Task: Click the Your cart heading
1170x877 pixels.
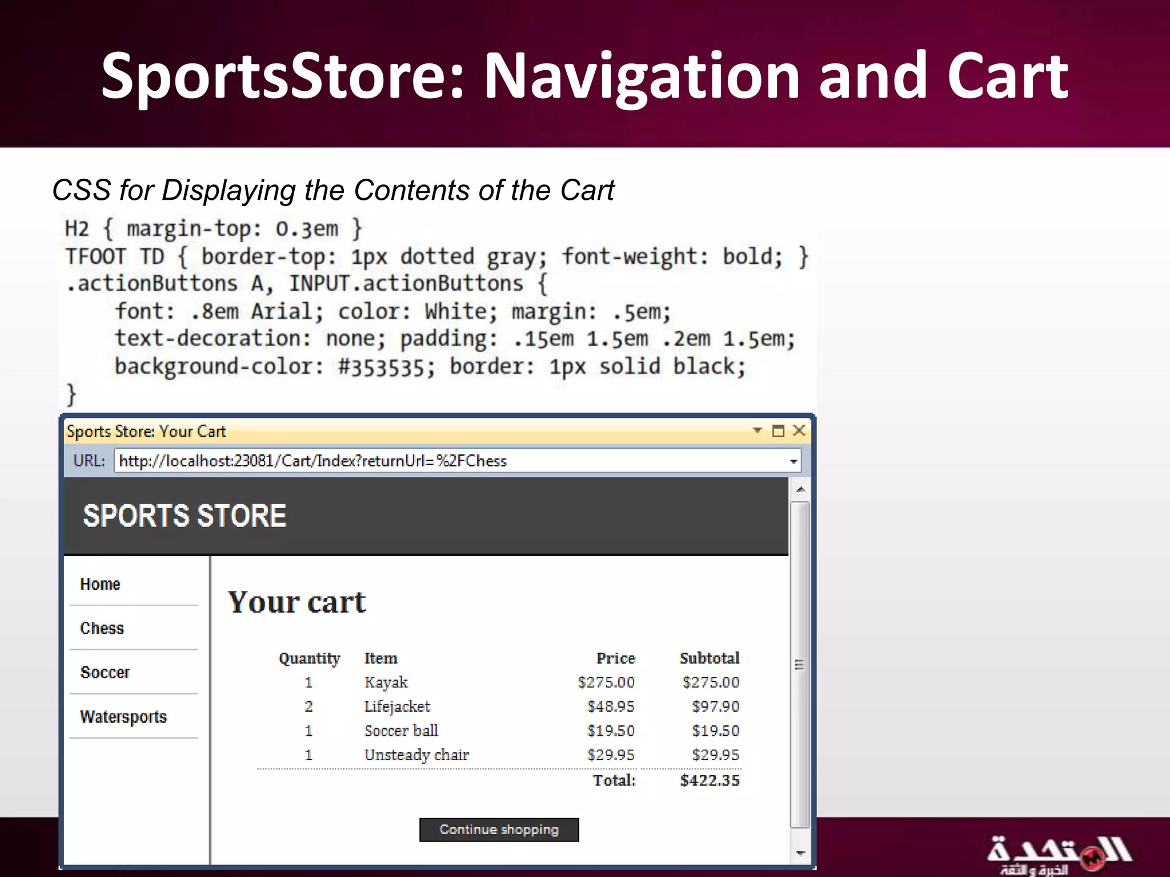Action: pos(297,602)
